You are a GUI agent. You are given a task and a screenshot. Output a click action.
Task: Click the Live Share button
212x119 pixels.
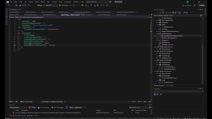[186, 6]
